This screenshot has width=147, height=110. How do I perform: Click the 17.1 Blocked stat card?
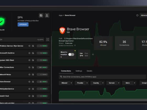pos(141,43)
